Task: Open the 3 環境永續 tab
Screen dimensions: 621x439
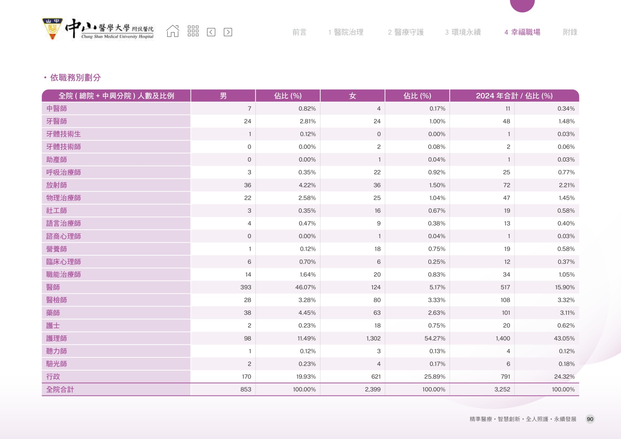Action: pos(463,32)
